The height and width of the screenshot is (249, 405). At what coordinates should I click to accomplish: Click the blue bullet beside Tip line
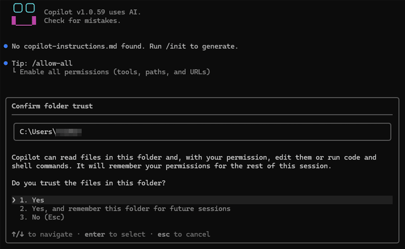6,63
